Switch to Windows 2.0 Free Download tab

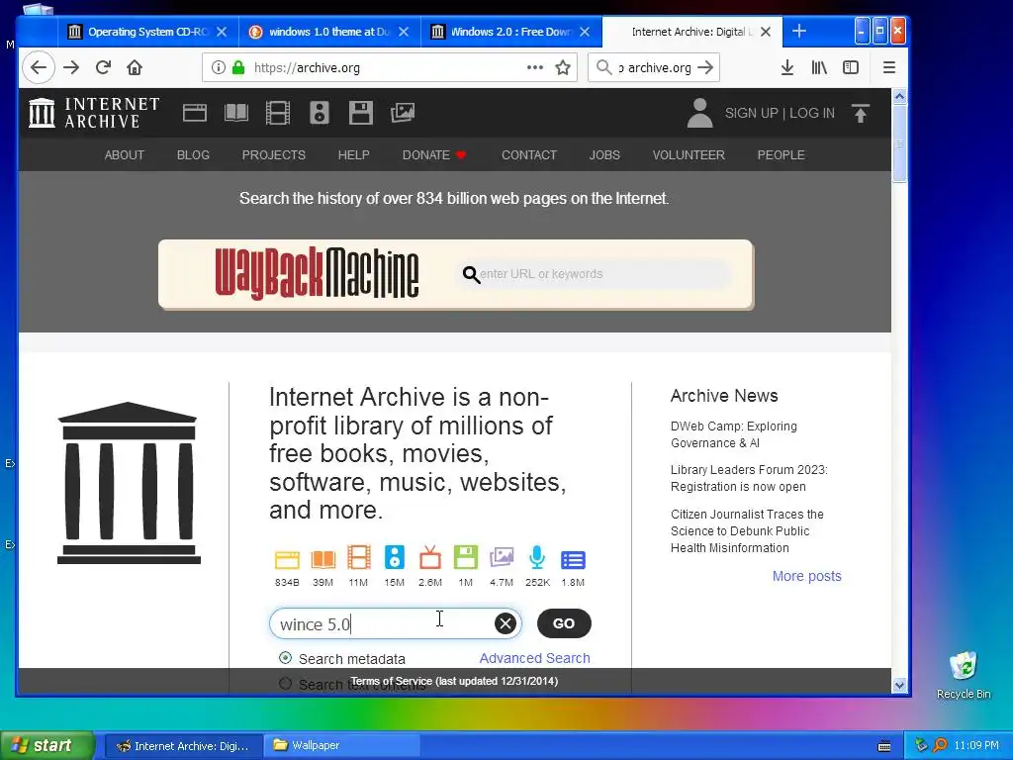coord(511,32)
